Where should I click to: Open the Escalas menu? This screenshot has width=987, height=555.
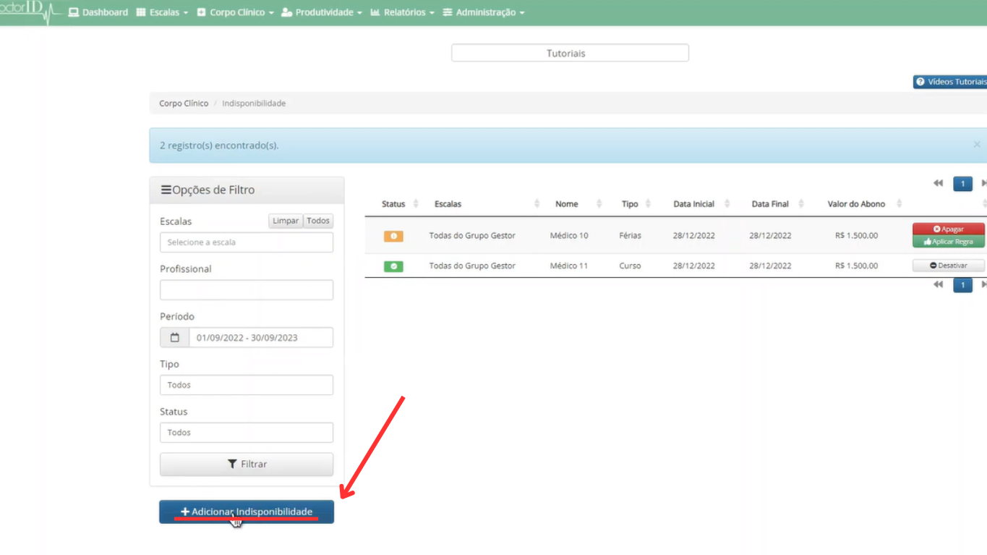(163, 12)
